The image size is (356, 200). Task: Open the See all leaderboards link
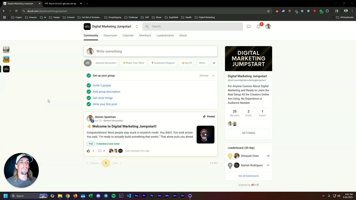pyautogui.click(x=248, y=176)
